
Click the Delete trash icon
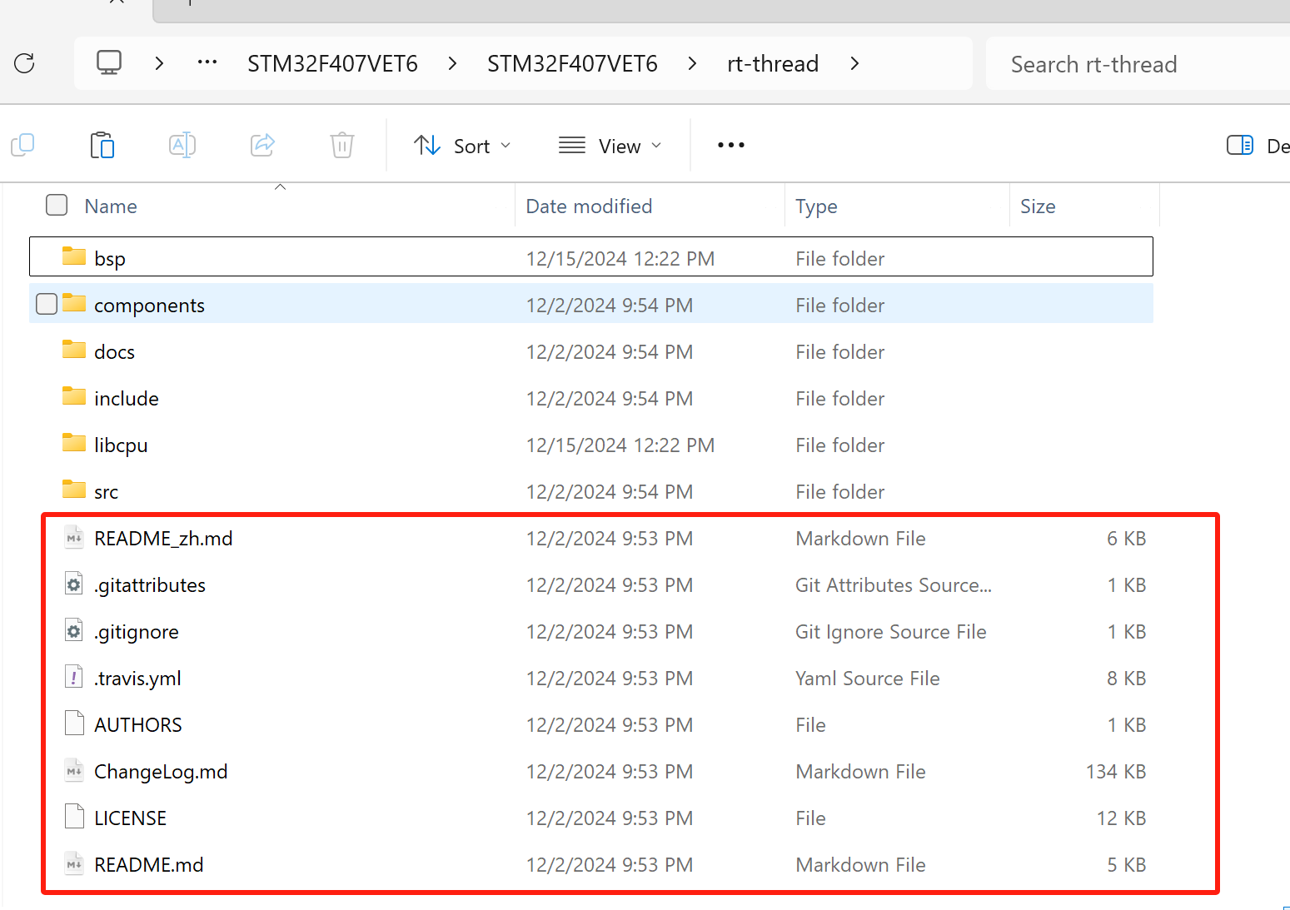[341, 145]
